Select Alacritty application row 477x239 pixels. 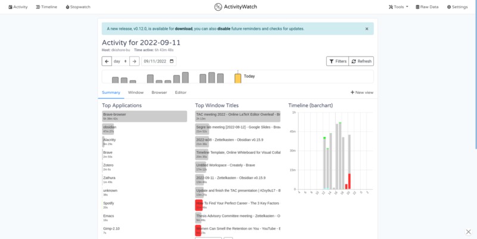[x=144, y=142]
